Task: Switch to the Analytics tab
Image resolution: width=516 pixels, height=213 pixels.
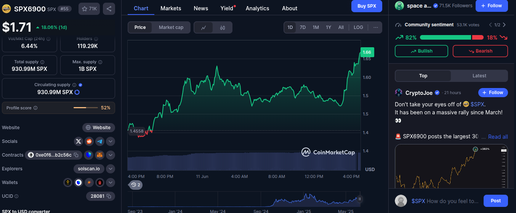Action: 257,8
